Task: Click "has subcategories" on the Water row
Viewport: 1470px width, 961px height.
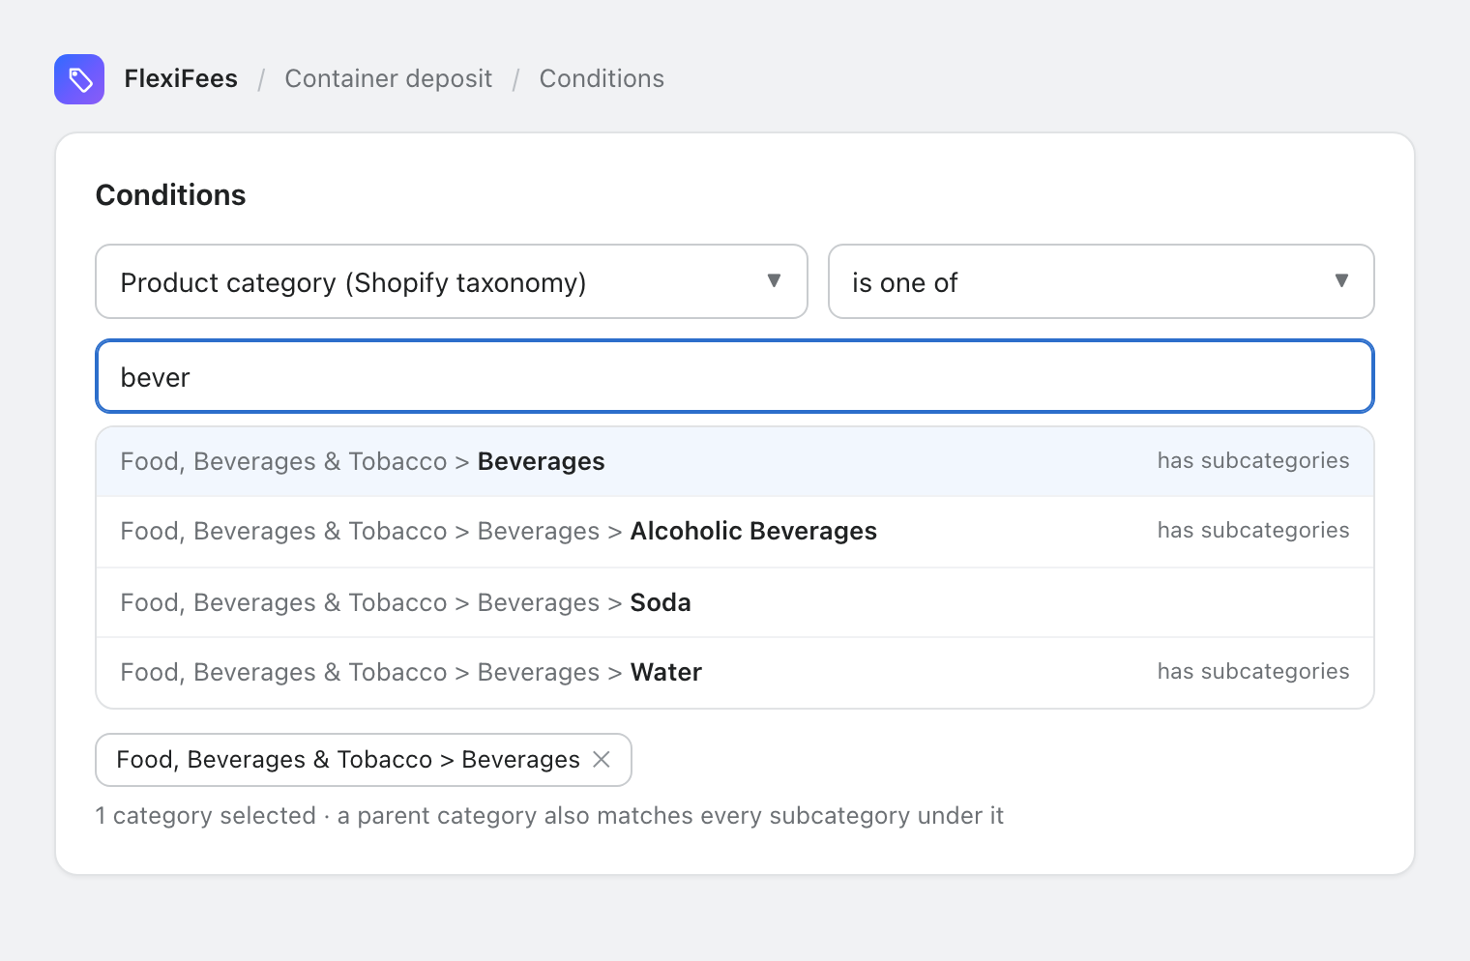Action: 1253,672
